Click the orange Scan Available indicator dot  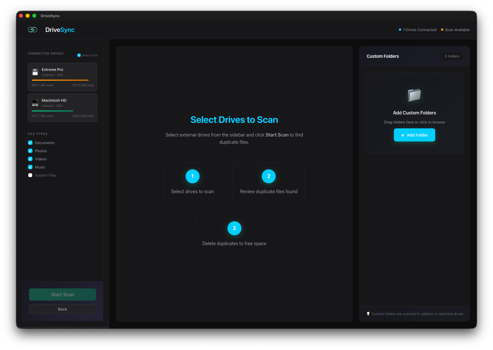pyautogui.click(x=442, y=30)
